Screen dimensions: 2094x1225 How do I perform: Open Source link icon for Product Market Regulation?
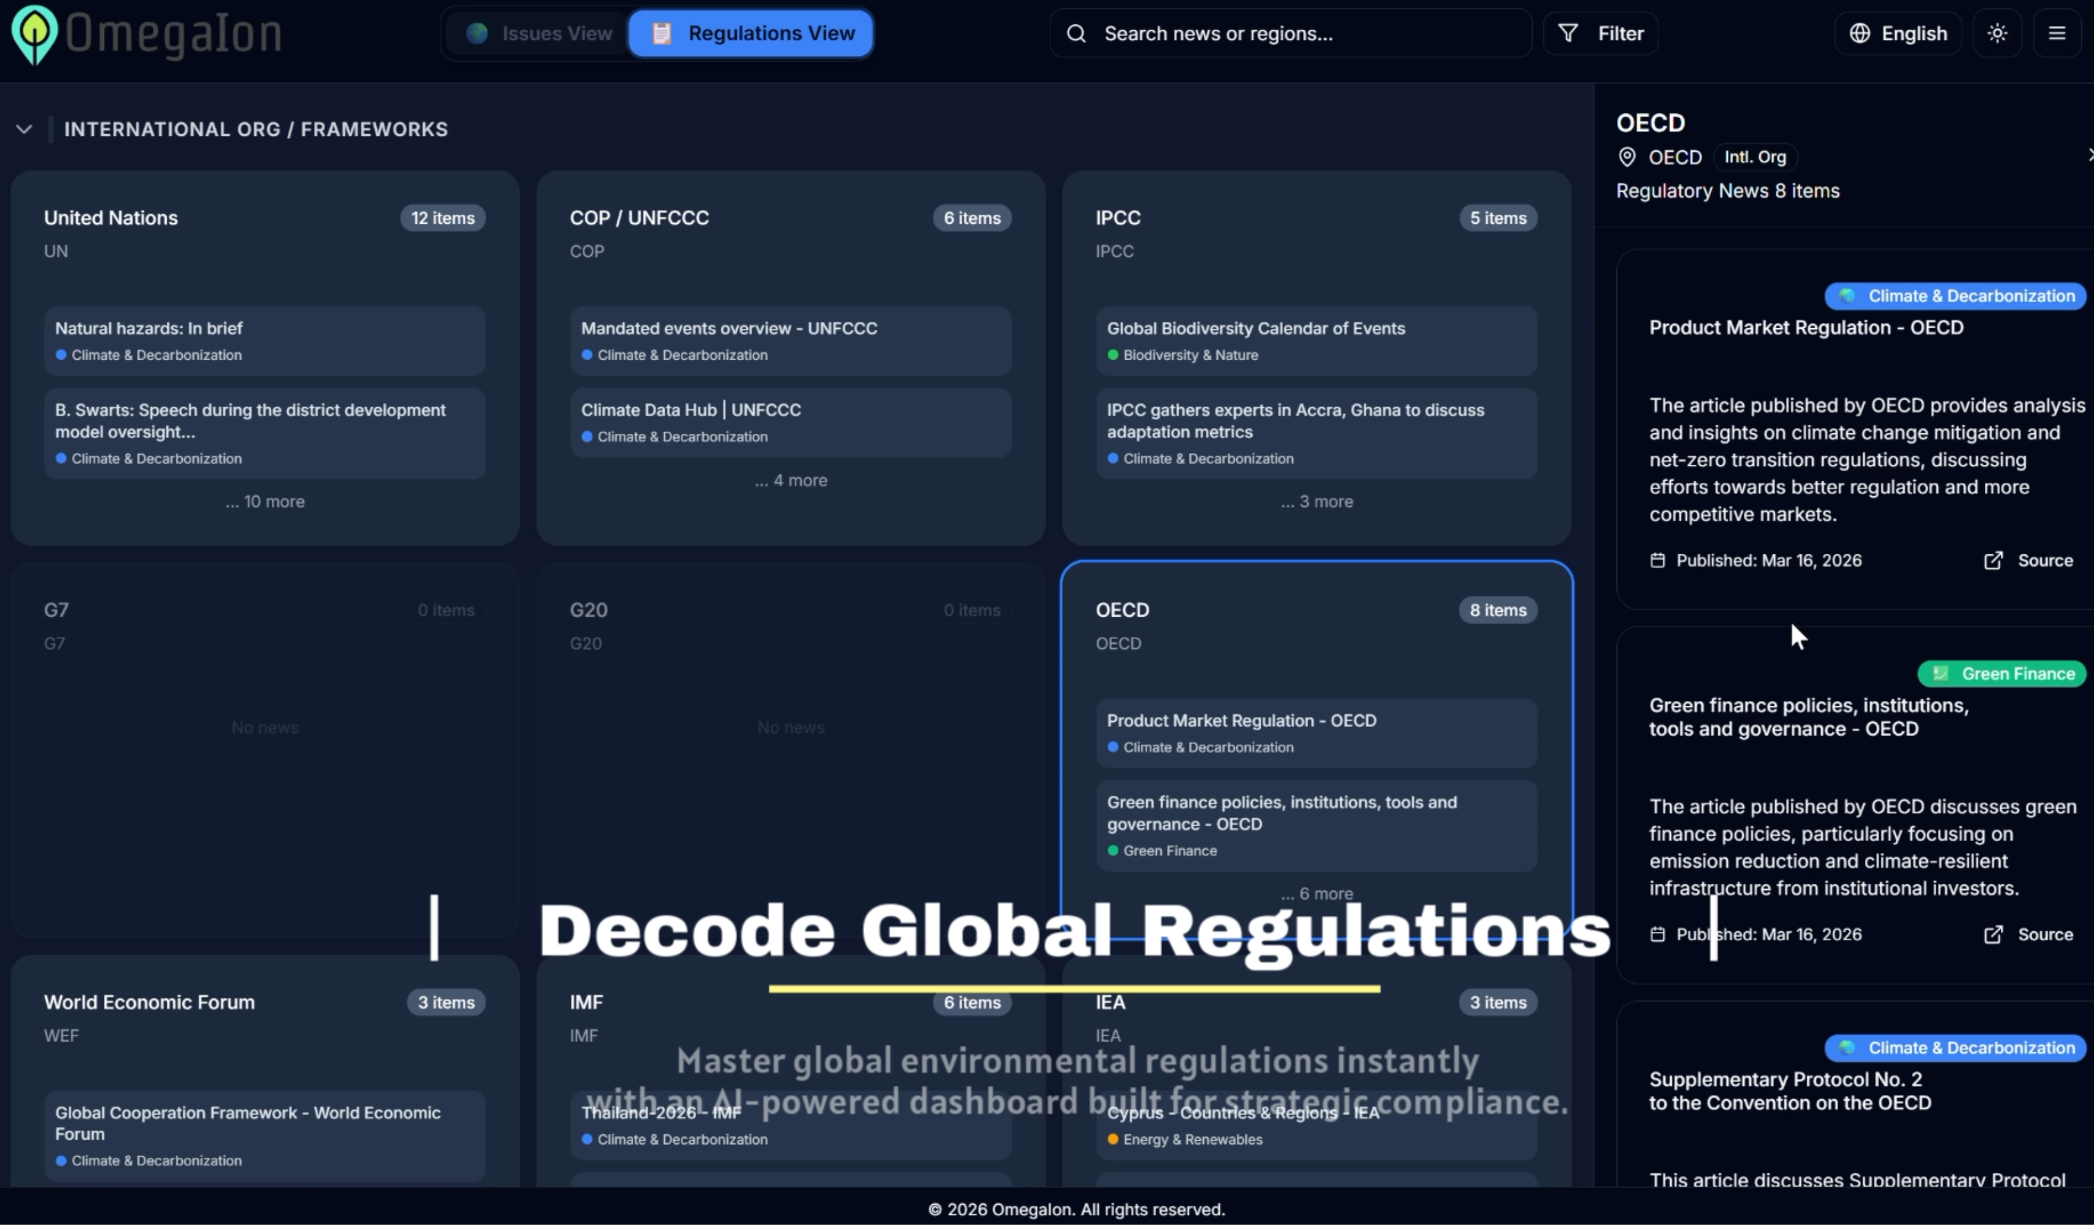(x=1993, y=561)
